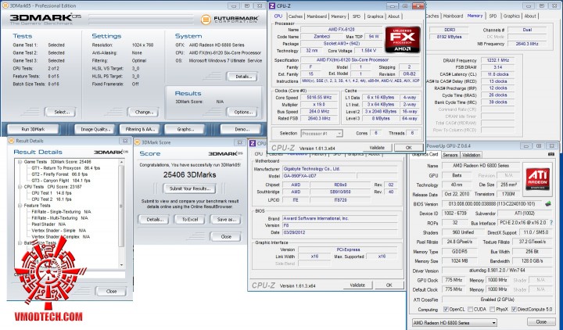
Task: Click Select button under Tests
Action: (60, 113)
